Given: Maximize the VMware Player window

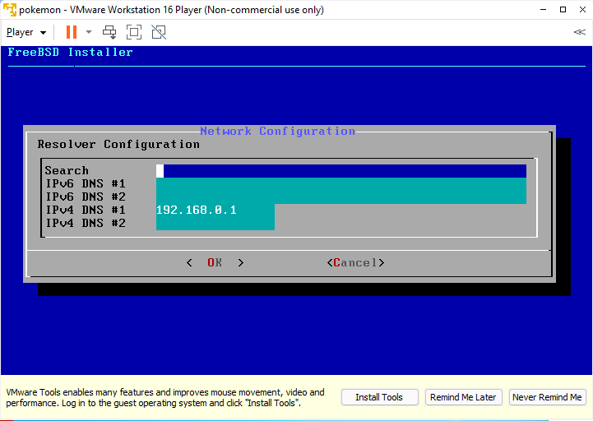Looking at the screenshot, I should point(563,10).
